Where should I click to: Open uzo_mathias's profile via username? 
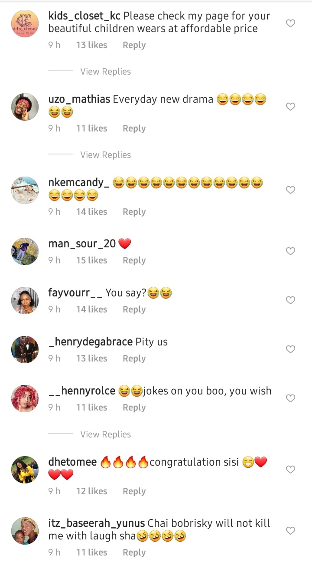click(79, 99)
